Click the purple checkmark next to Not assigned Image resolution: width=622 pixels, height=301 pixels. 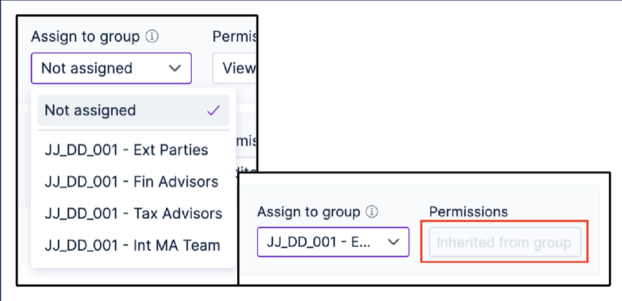click(x=214, y=111)
